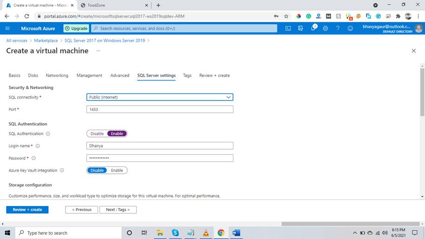
Task: Open the Azure portal hamburger menu
Action: click(7, 28)
